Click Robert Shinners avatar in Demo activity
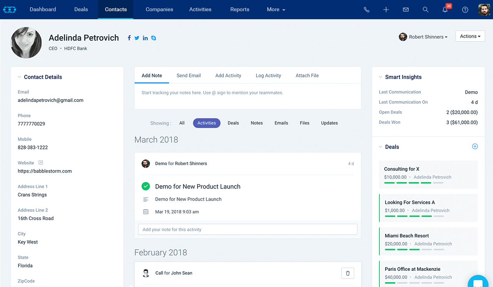The width and height of the screenshot is (493, 287). pos(146,164)
